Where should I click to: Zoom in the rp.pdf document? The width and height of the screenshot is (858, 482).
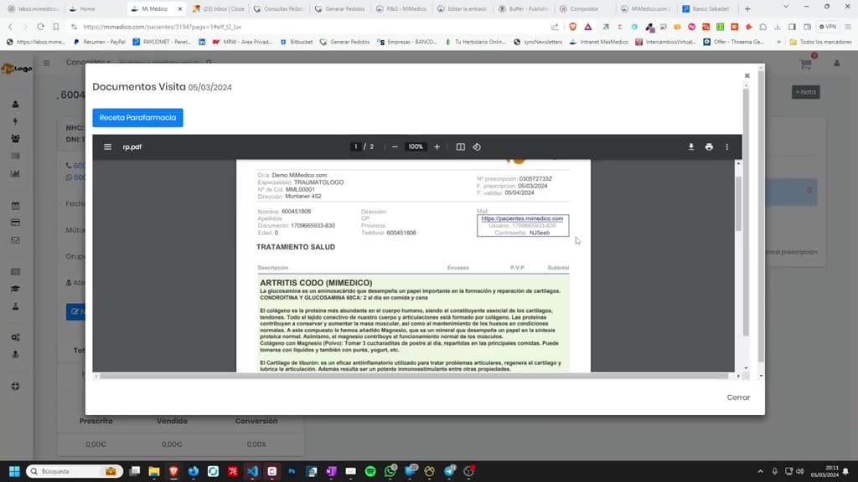pyautogui.click(x=437, y=146)
